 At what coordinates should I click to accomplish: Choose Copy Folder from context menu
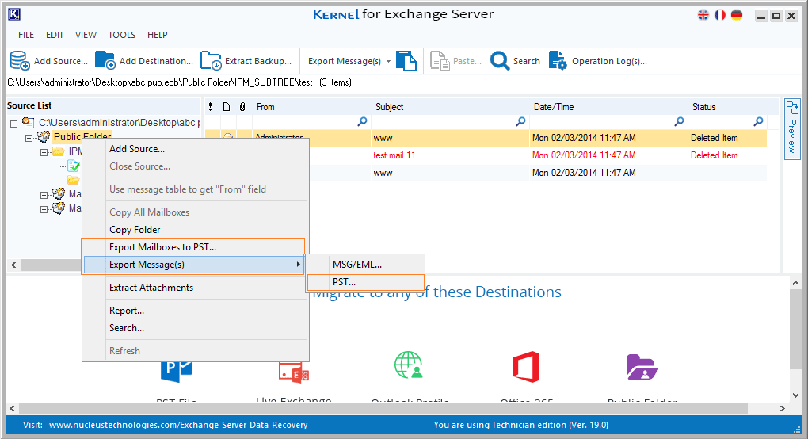click(196, 230)
